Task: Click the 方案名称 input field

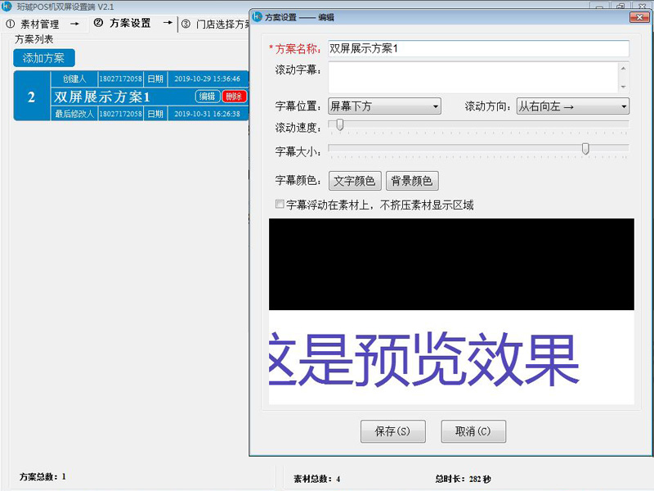Action: (x=478, y=49)
